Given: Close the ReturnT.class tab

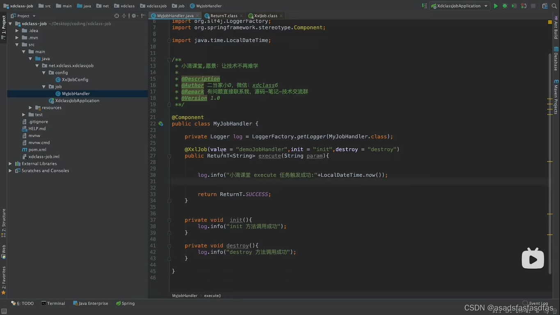Looking at the screenshot, I should (241, 16).
